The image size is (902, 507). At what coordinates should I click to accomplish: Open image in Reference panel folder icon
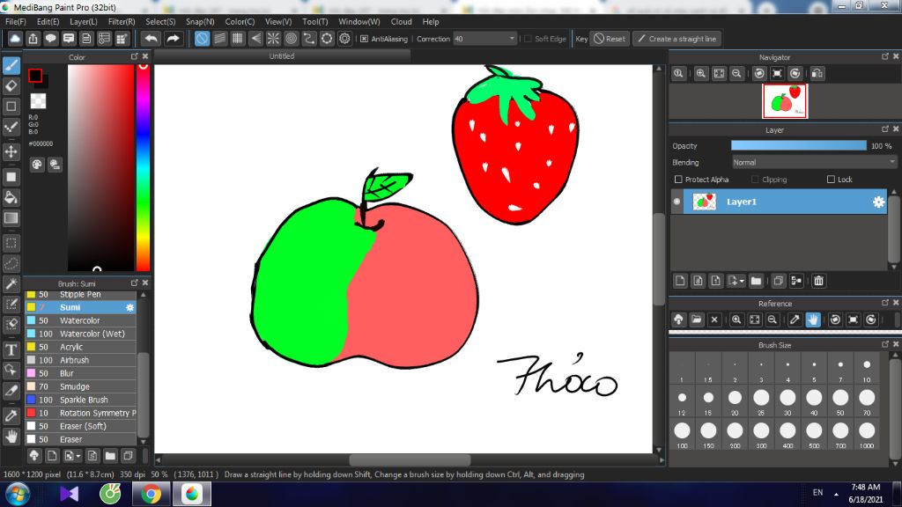696,320
